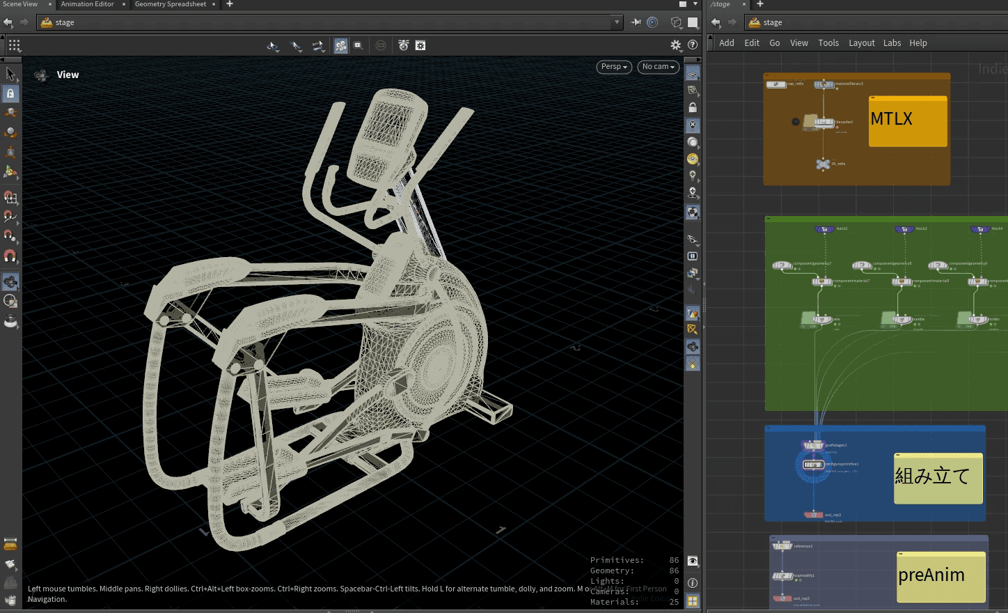Select the fetch3 node
The height and width of the screenshot is (613, 1008).
[x=904, y=229]
